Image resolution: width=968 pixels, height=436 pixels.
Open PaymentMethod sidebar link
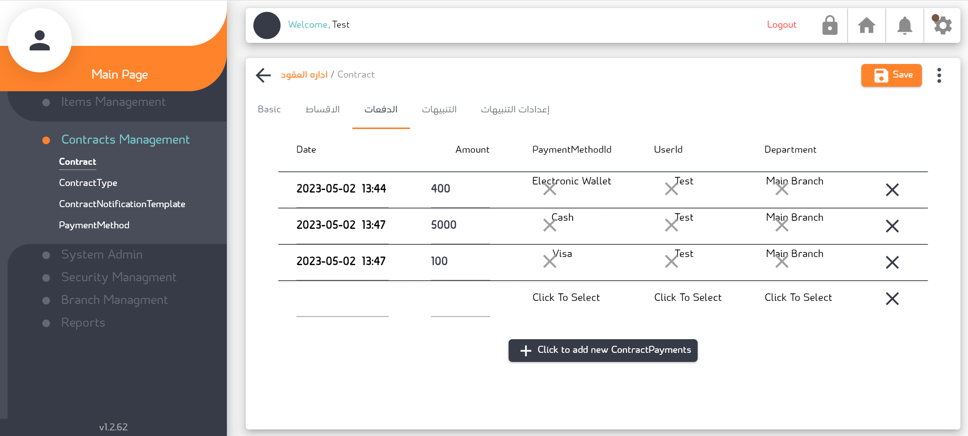coord(94,225)
